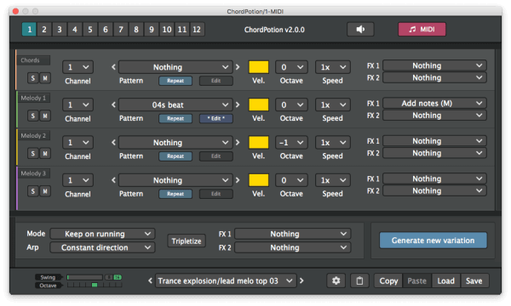Open settings with the gear icon

point(336,280)
